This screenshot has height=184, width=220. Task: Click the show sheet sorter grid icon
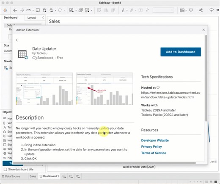click(x=206, y=182)
